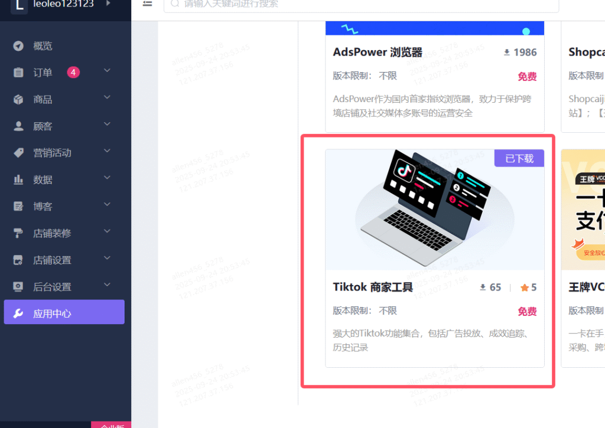This screenshot has height=428, width=605.
Task: Click the 店铺装修 paint roller icon
Action: coord(18,233)
